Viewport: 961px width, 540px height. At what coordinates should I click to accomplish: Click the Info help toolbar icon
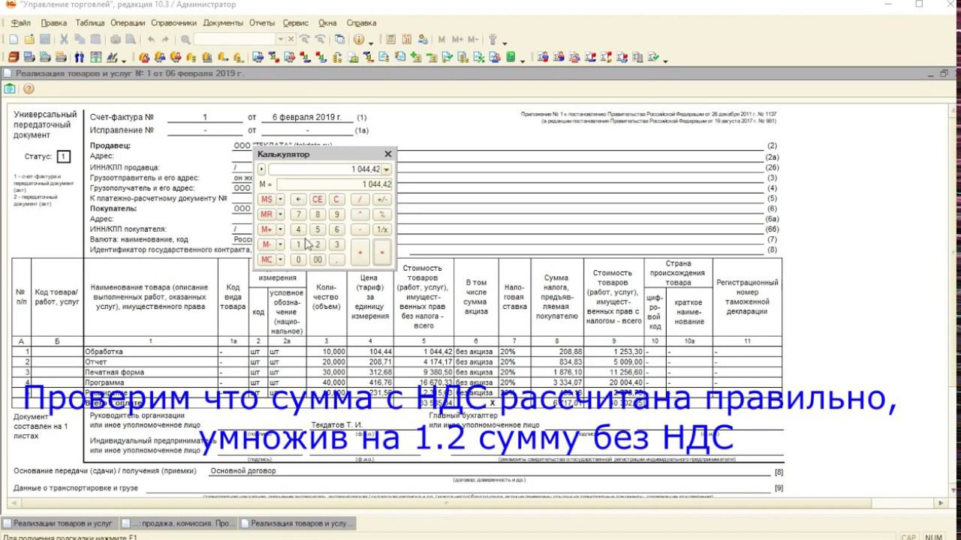(x=359, y=39)
